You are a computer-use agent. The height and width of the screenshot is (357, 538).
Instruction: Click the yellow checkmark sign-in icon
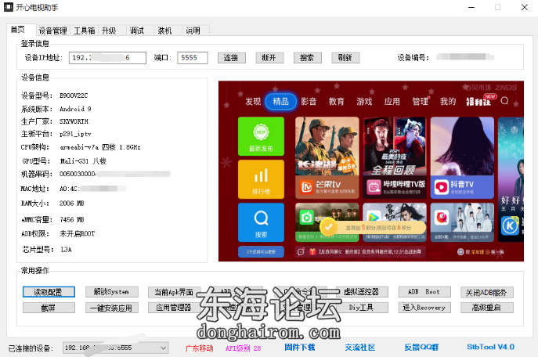pyautogui.click(x=328, y=227)
